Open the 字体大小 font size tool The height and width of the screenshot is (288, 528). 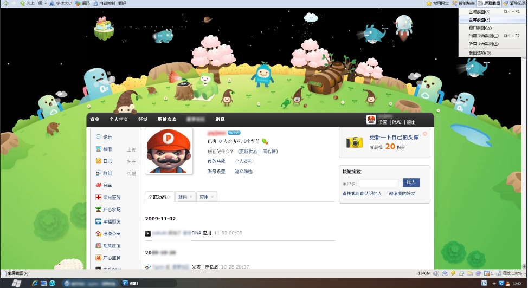click(x=61, y=3)
